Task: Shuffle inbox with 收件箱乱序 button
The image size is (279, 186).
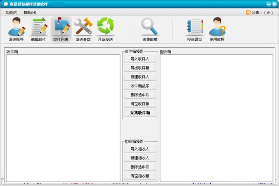Action: [140, 86]
